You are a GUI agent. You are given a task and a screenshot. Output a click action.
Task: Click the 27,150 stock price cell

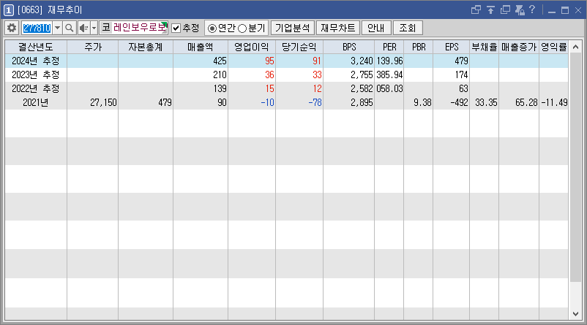click(x=93, y=102)
